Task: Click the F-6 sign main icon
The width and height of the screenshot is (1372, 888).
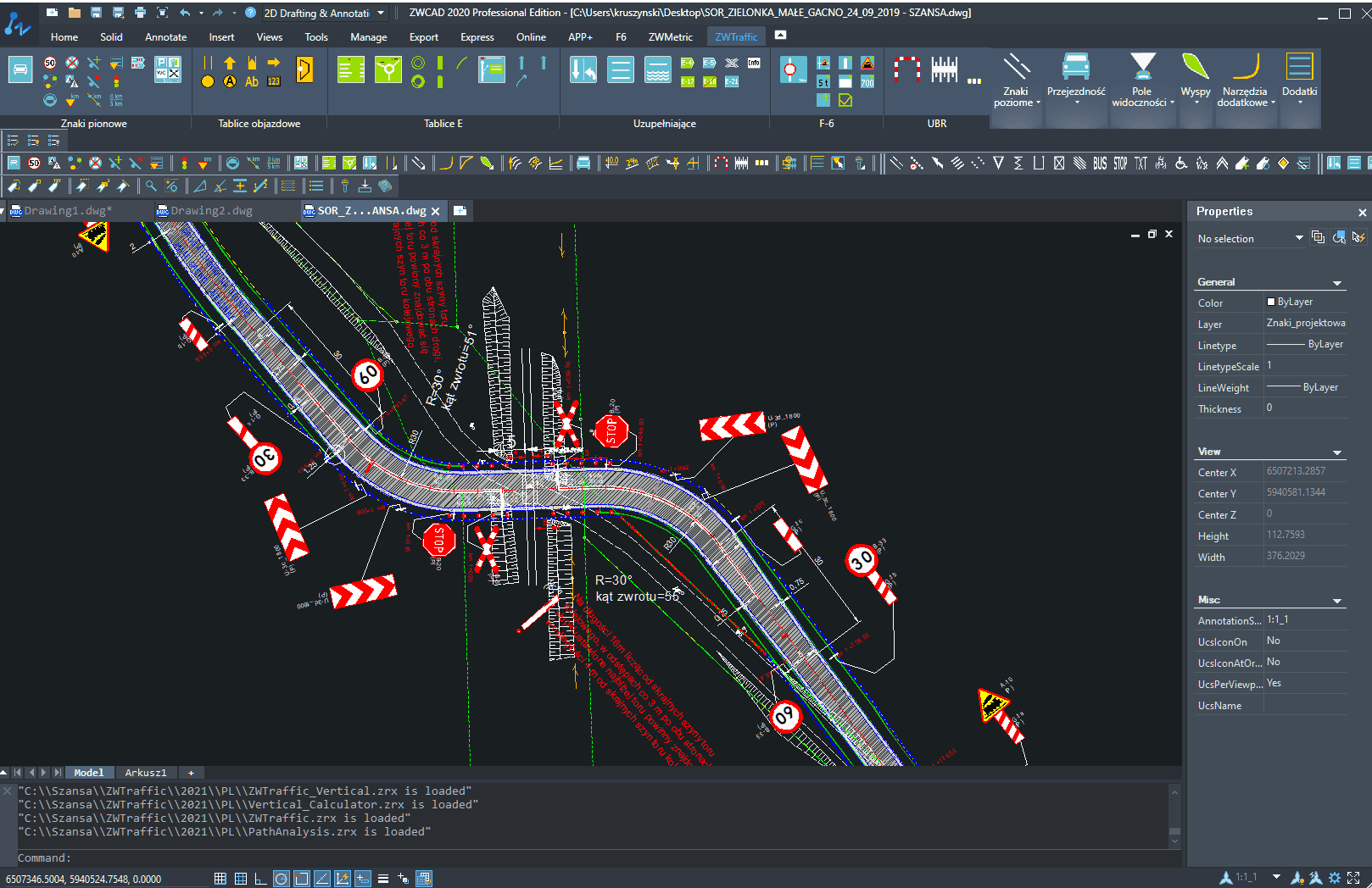Action: point(793,69)
